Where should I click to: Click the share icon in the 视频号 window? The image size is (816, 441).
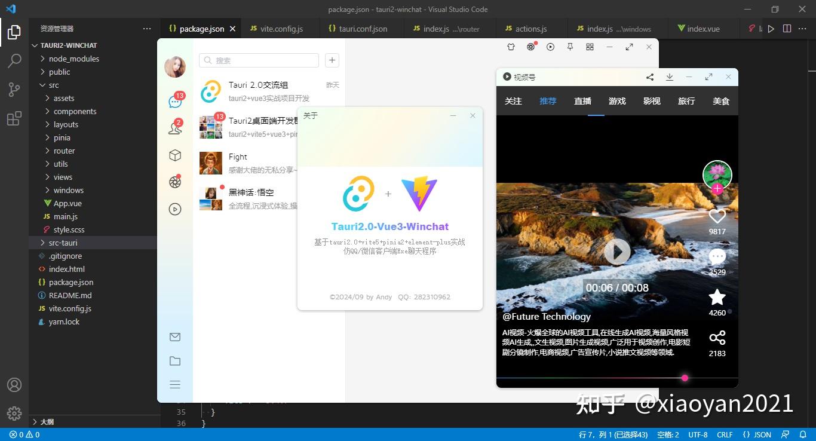point(650,77)
